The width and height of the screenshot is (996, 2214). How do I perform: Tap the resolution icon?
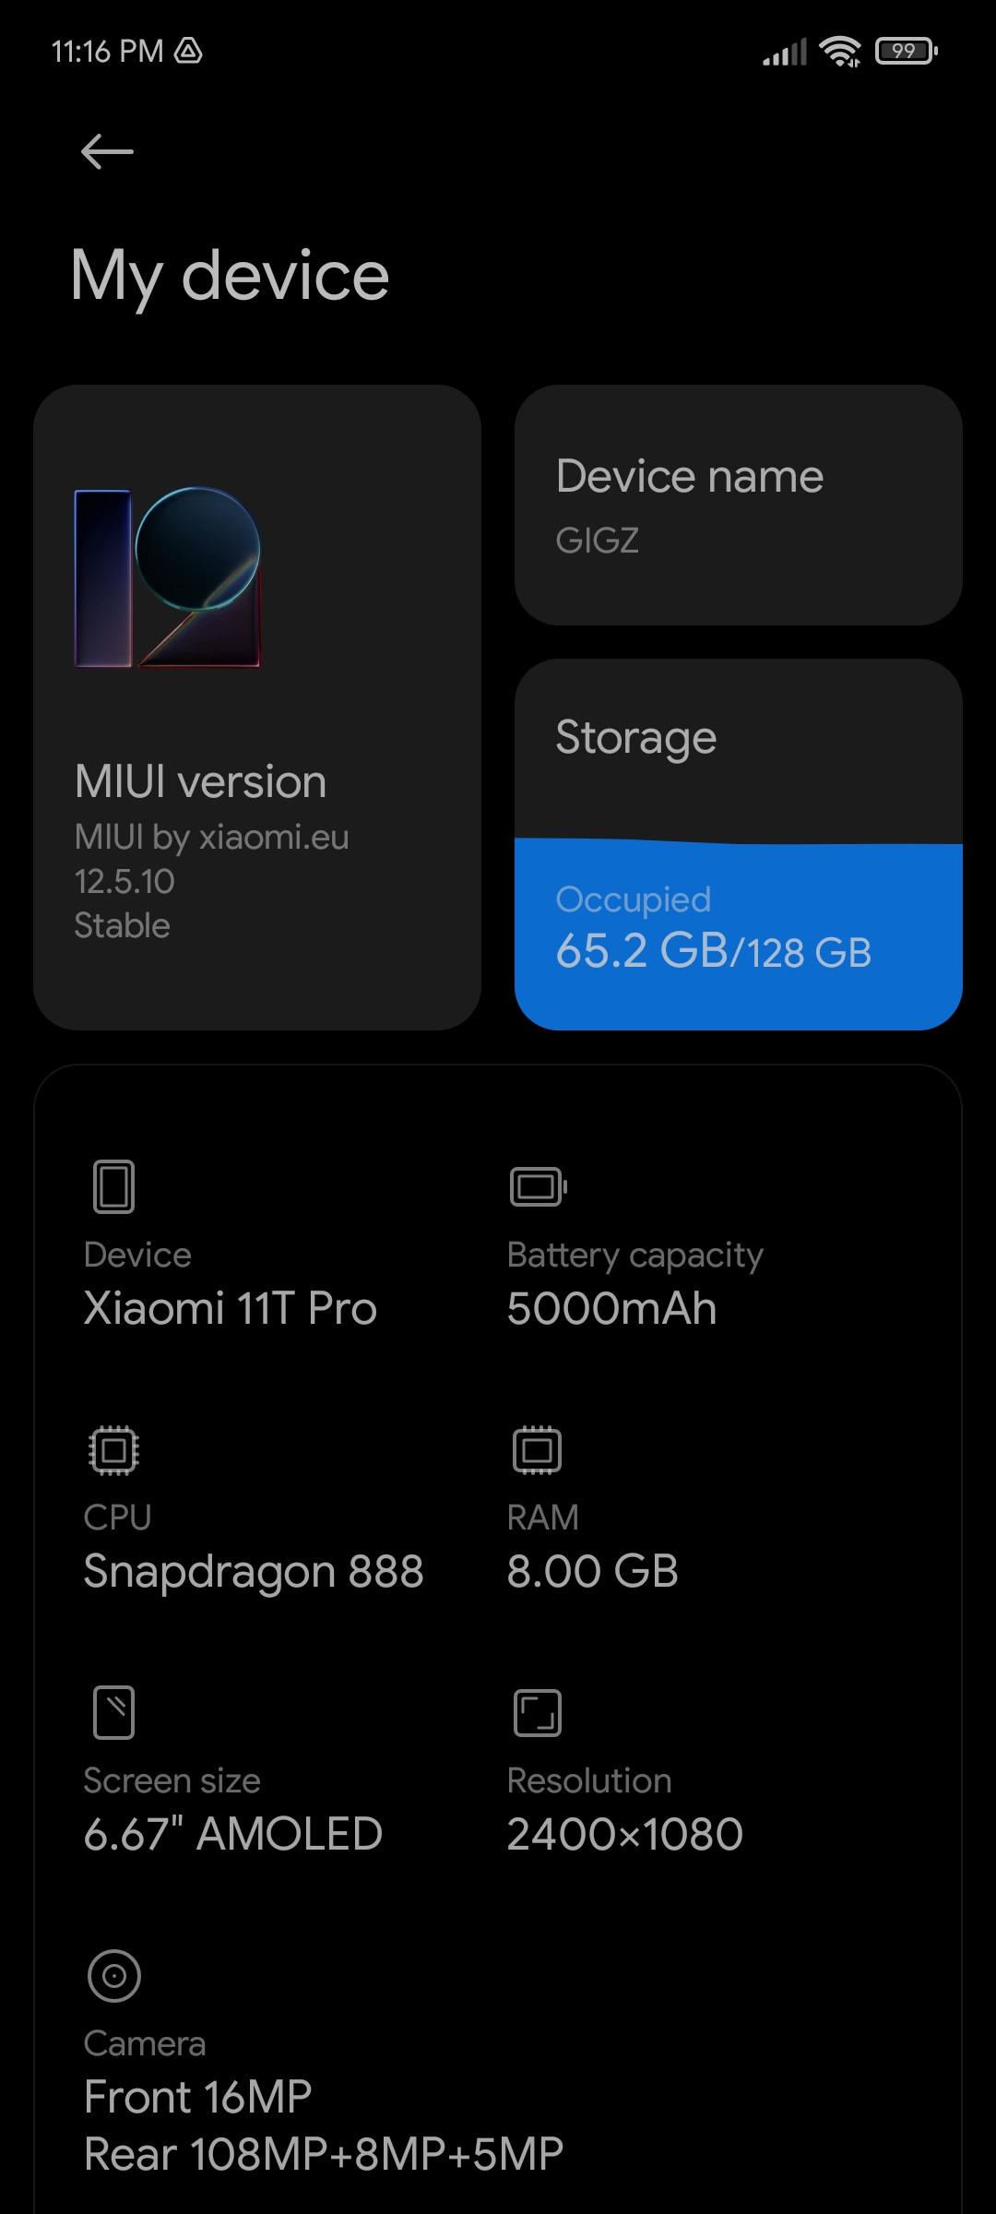coord(538,1713)
